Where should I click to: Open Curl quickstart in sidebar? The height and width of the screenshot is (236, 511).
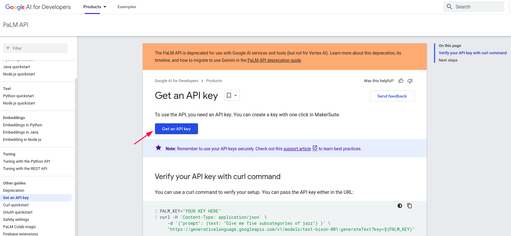pos(16,205)
